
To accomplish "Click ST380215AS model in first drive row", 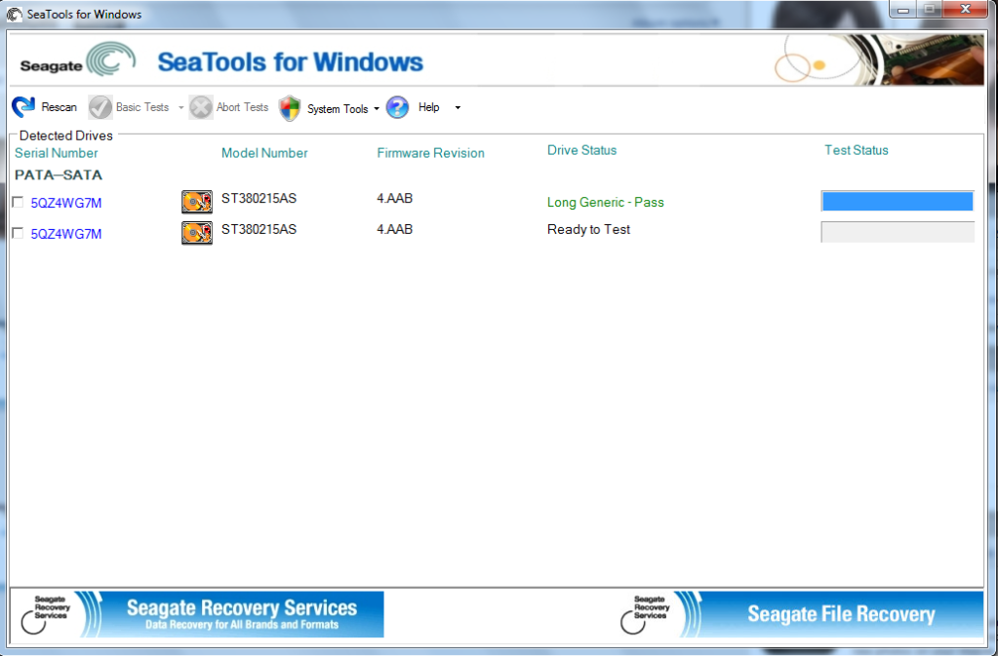I will (x=259, y=198).
